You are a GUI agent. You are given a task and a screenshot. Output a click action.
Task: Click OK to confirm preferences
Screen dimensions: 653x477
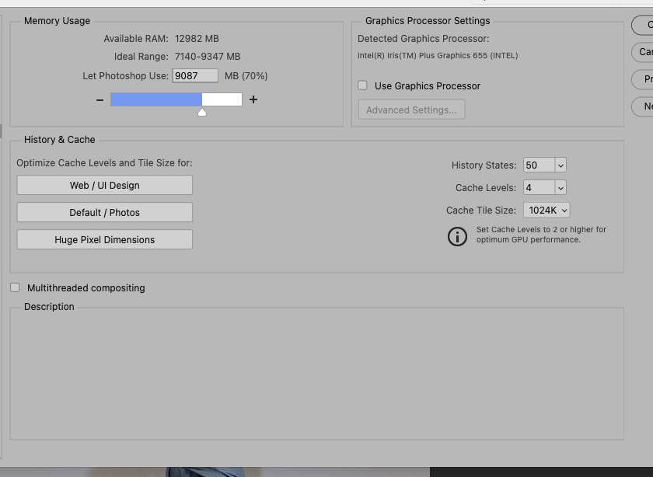[x=645, y=25]
